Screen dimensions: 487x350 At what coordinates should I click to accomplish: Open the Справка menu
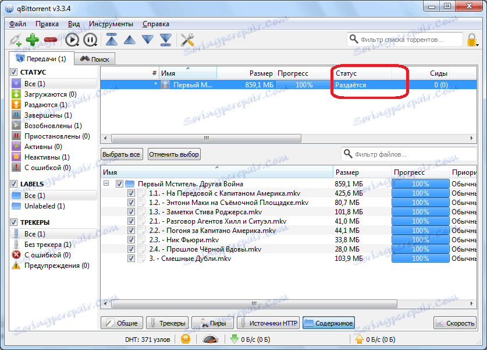click(x=156, y=24)
